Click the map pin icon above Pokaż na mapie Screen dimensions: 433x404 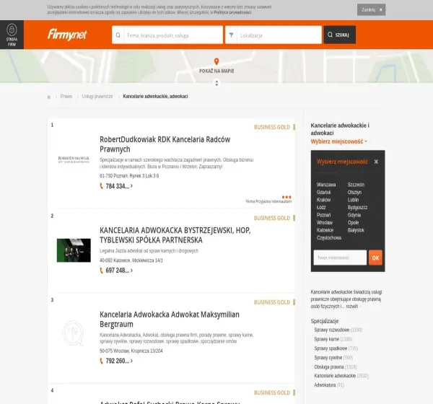click(x=216, y=61)
